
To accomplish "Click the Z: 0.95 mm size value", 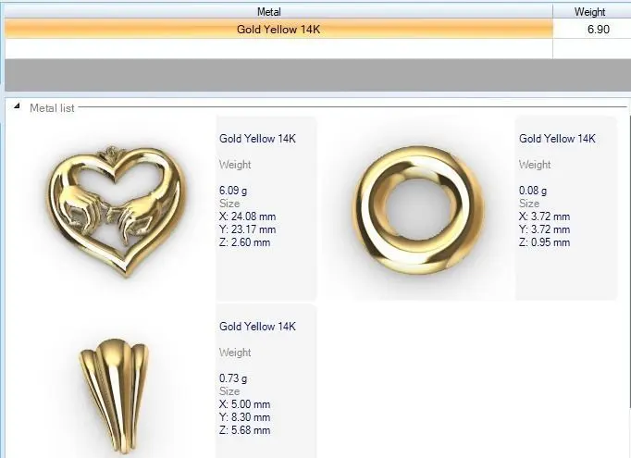I will tap(544, 242).
